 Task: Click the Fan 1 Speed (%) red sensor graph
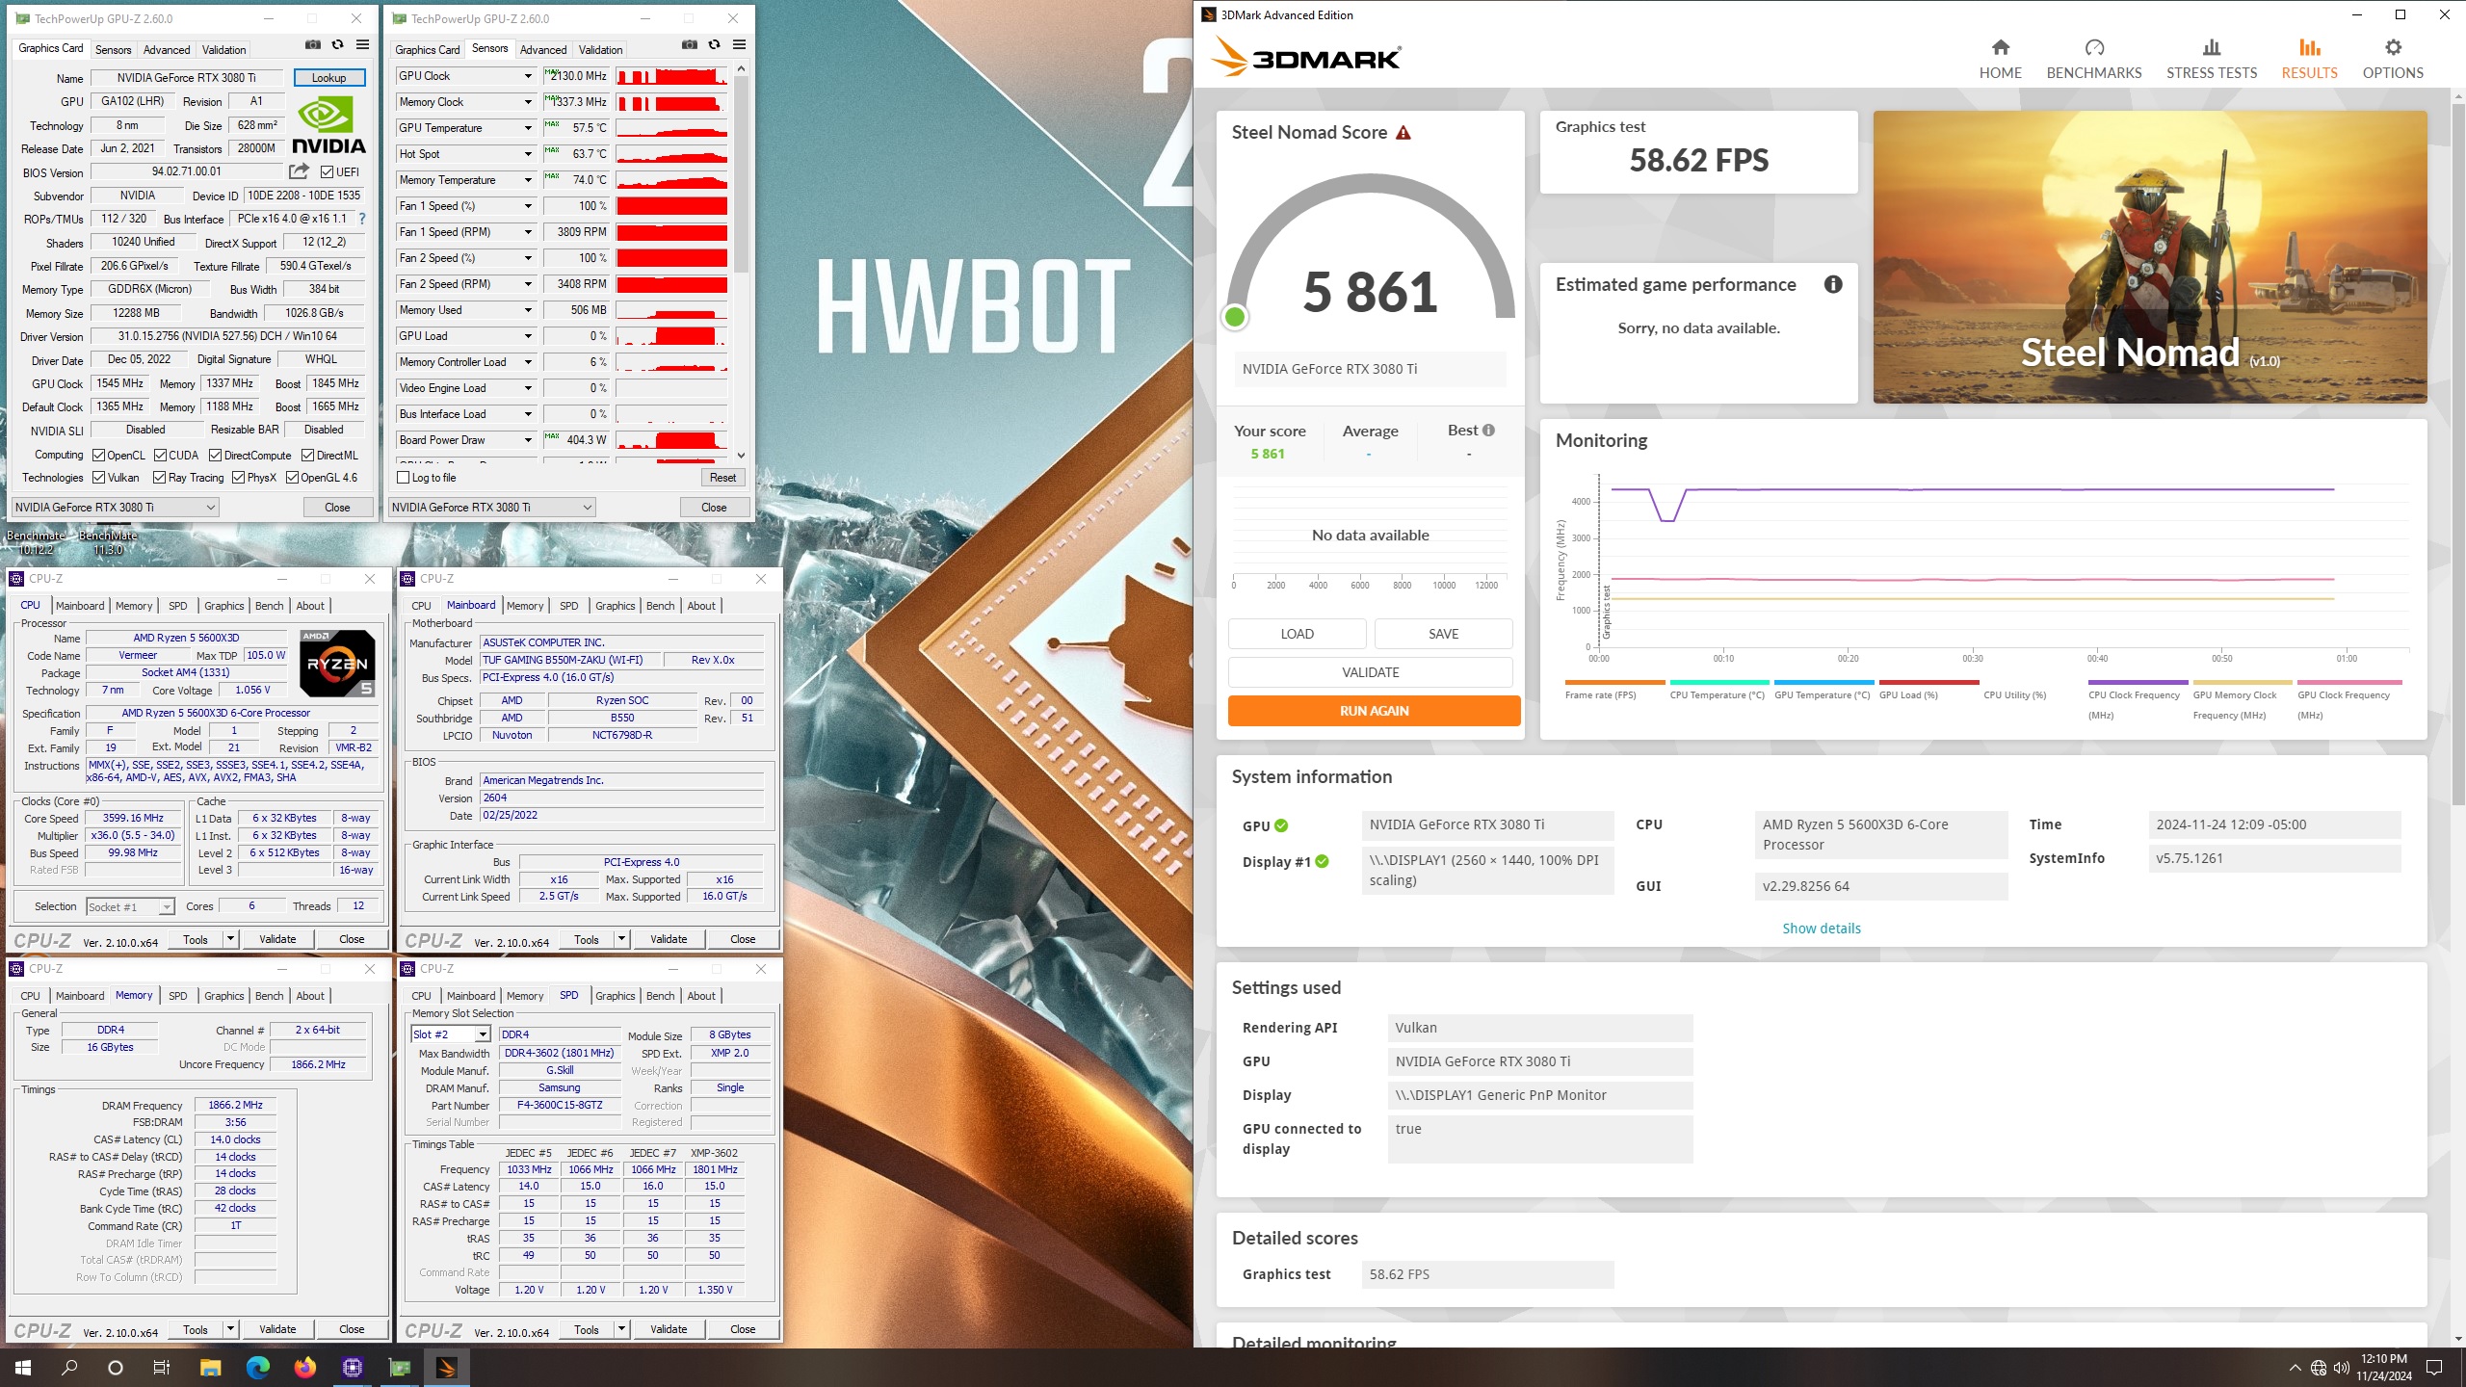click(671, 206)
